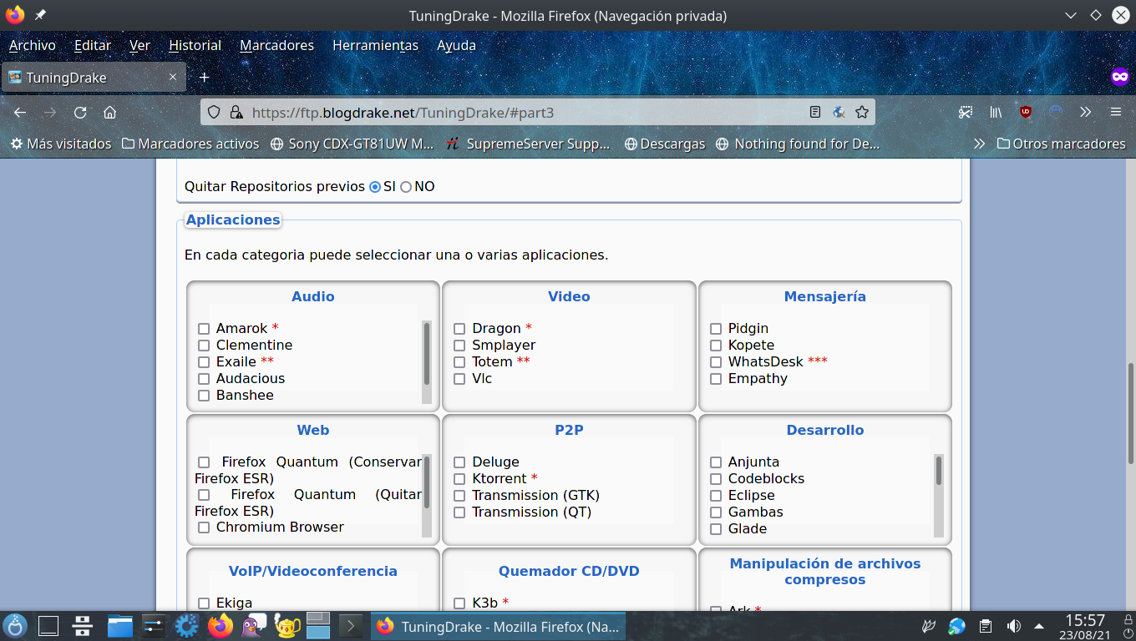Image resolution: width=1136 pixels, height=641 pixels.
Task: Click the TuningDrake Firefox taskbar window button
Action: (498, 626)
